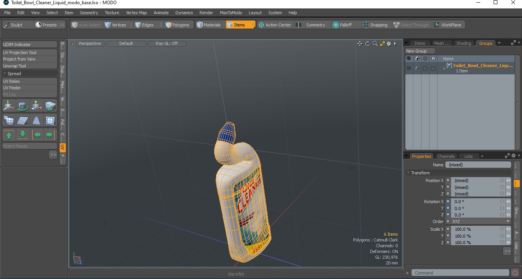Switch to the Shading tab

coord(463,43)
